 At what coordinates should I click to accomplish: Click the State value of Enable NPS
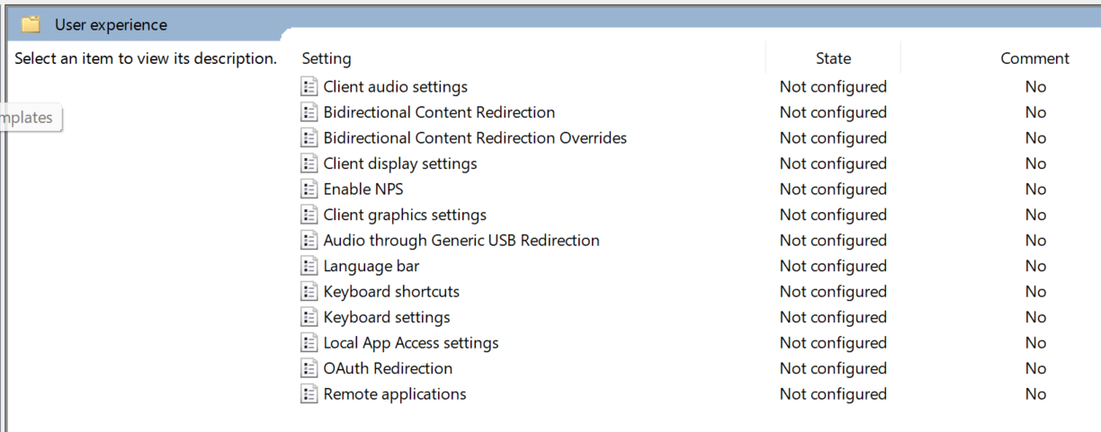point(833,190)
